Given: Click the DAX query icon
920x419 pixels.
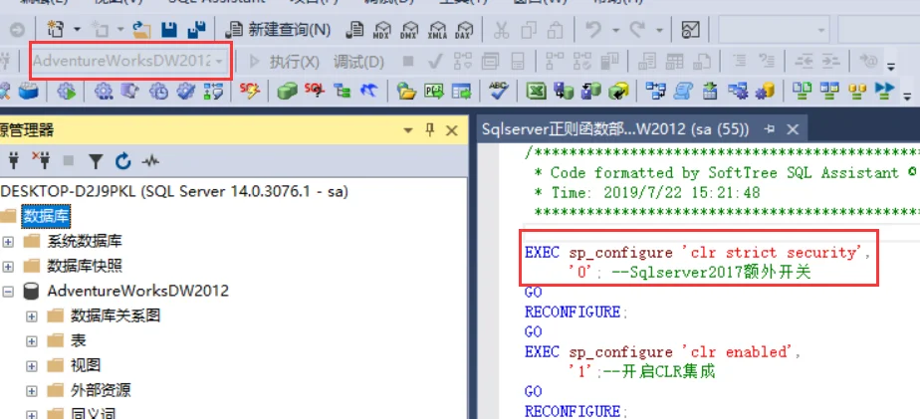Looking at the screenshot, I should (x=465, y=29).
